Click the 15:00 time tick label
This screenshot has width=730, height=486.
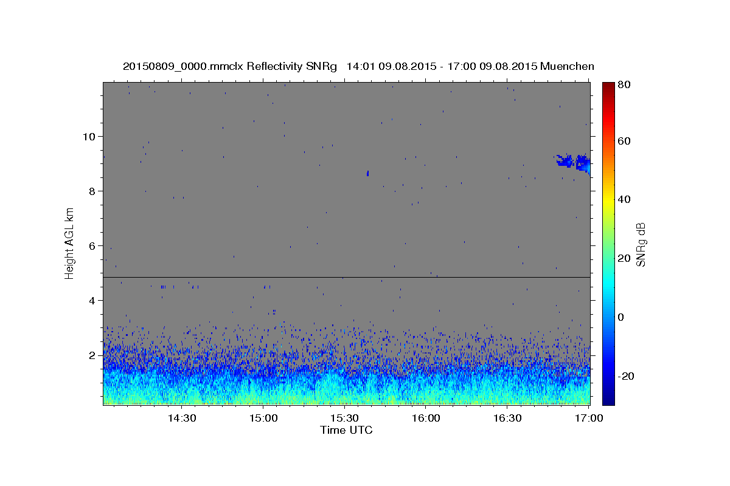pos(263,418)
